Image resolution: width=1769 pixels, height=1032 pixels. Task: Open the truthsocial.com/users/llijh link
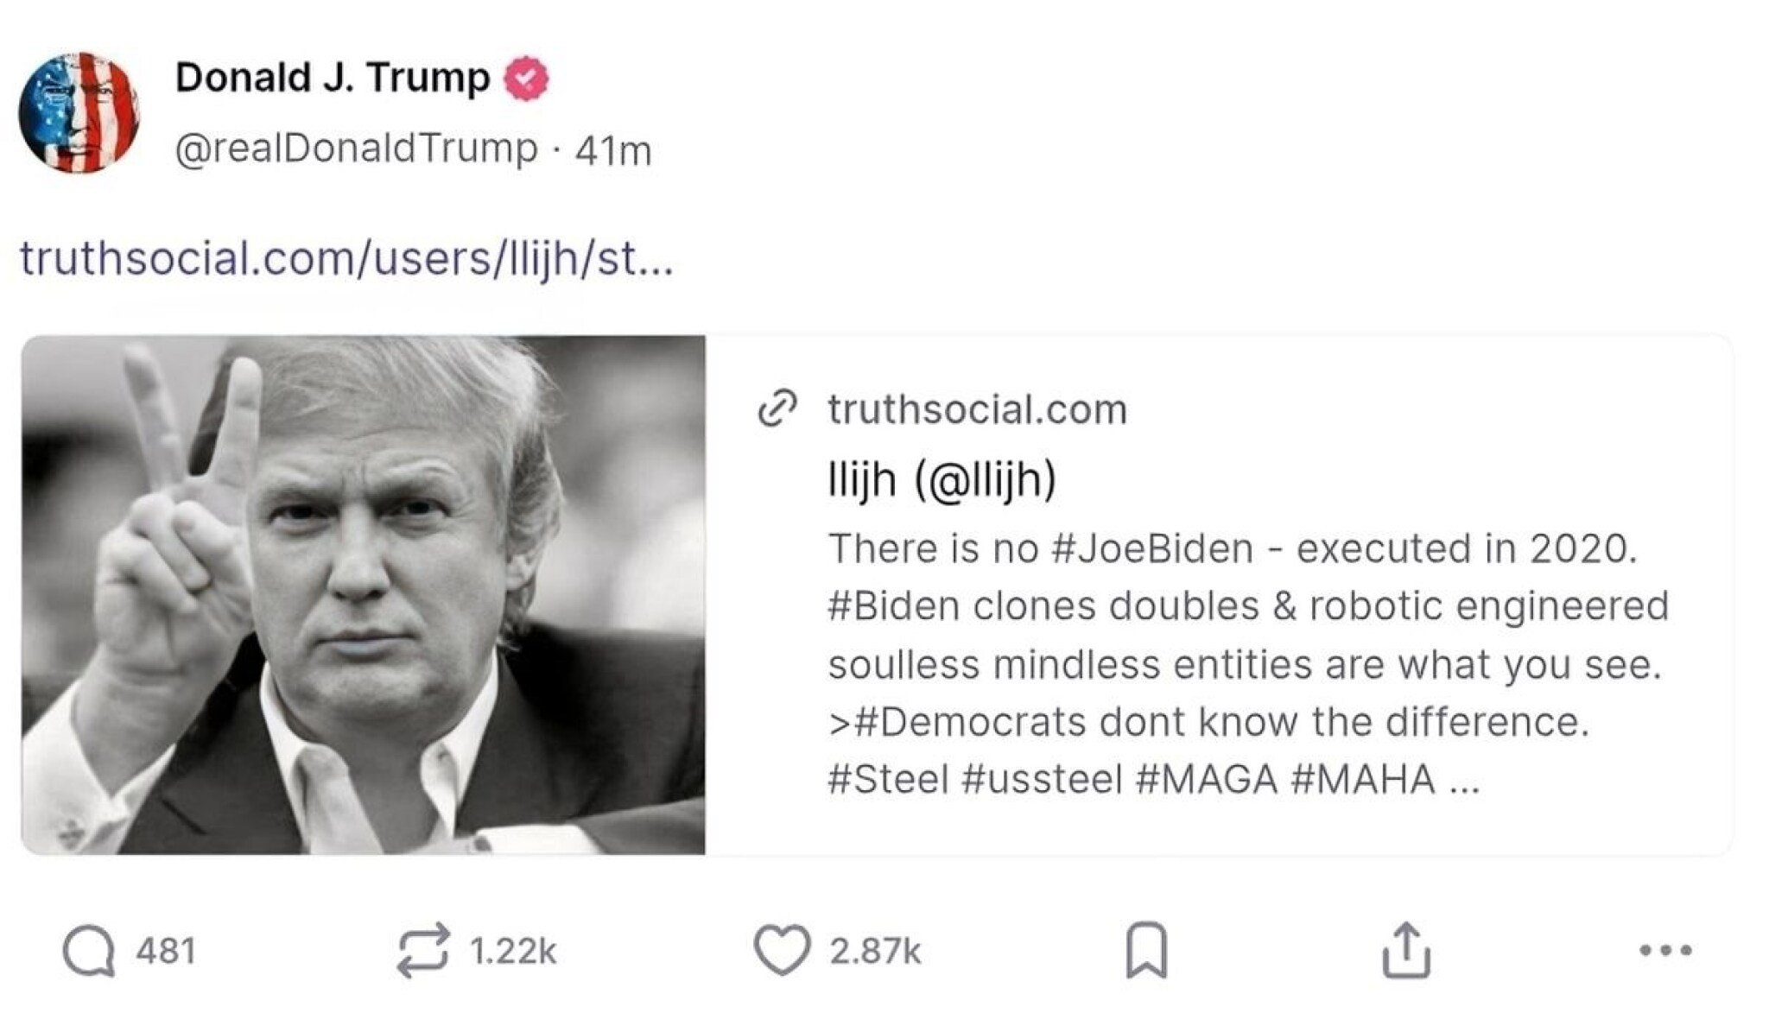[346, 258]
